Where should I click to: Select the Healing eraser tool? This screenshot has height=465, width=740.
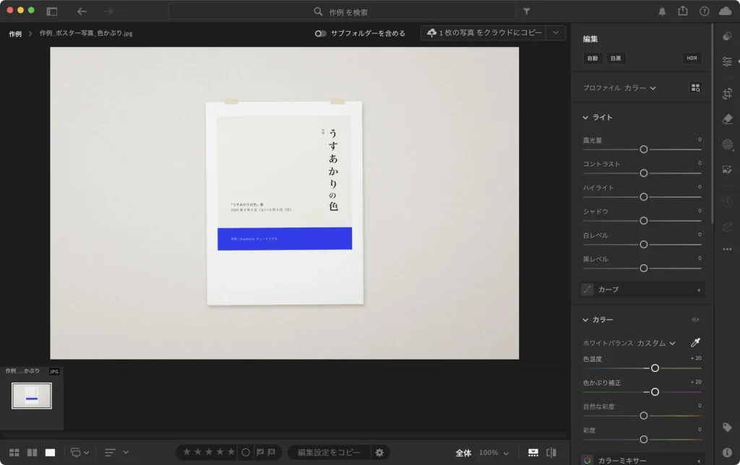[727, 119]
